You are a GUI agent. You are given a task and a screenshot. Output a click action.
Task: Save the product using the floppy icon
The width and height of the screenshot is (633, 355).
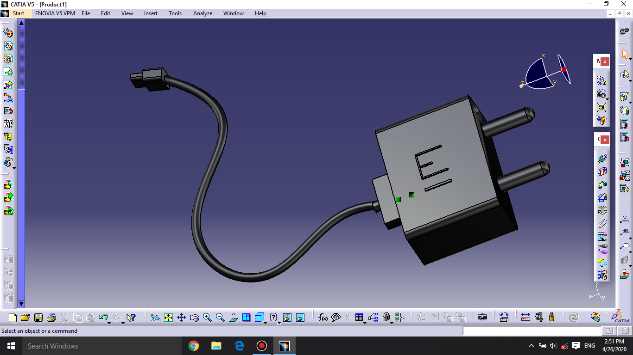coord(38,318)
